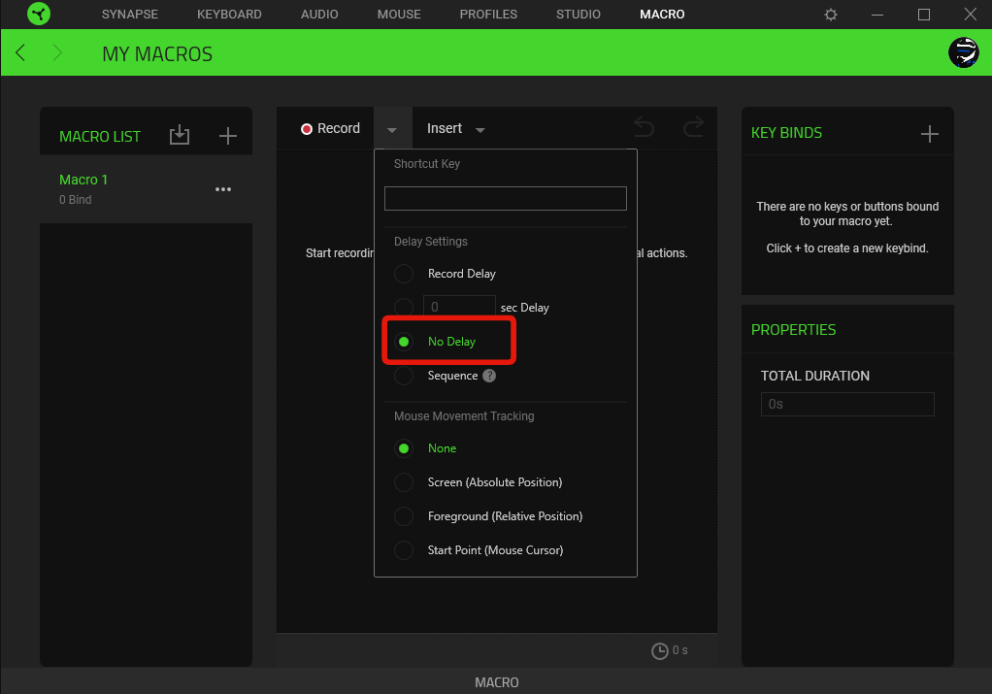The height and width of the screenshot is (694, 992).
Task: Click the total duration clock icon
Action: (659, 650)
